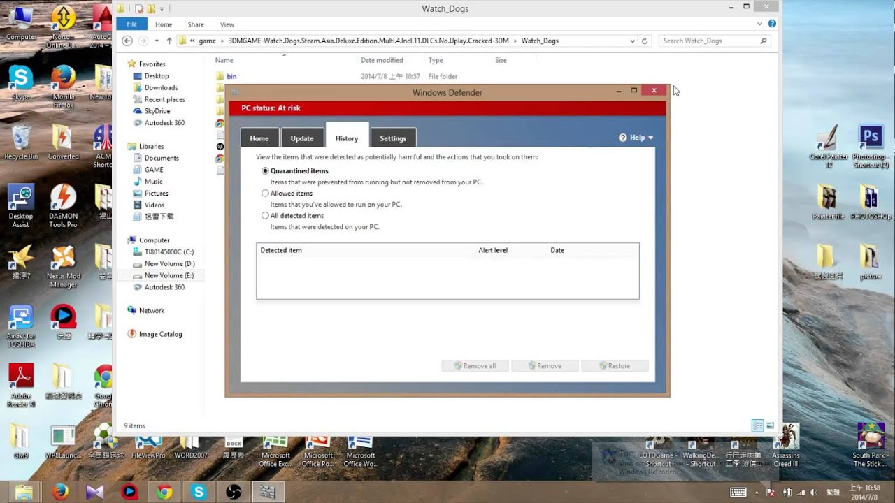The height and width of the screenshot is (503, 895).
Task: Switch Explorer to details view icon
Action: point(757,425)
